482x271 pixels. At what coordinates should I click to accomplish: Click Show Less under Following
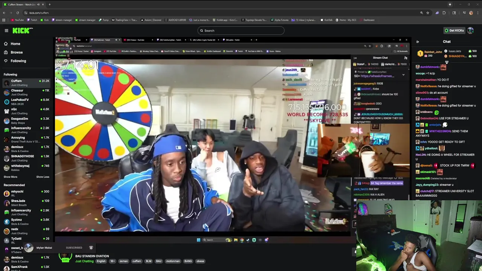point(43,177)
